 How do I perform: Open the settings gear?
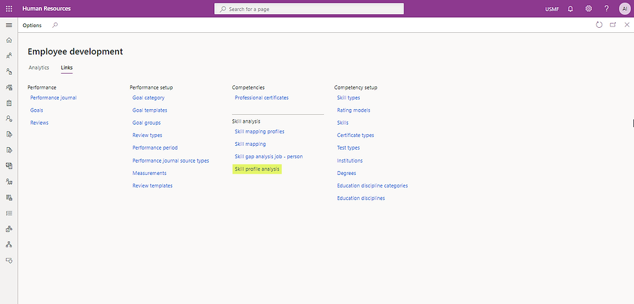pos(589,8)
